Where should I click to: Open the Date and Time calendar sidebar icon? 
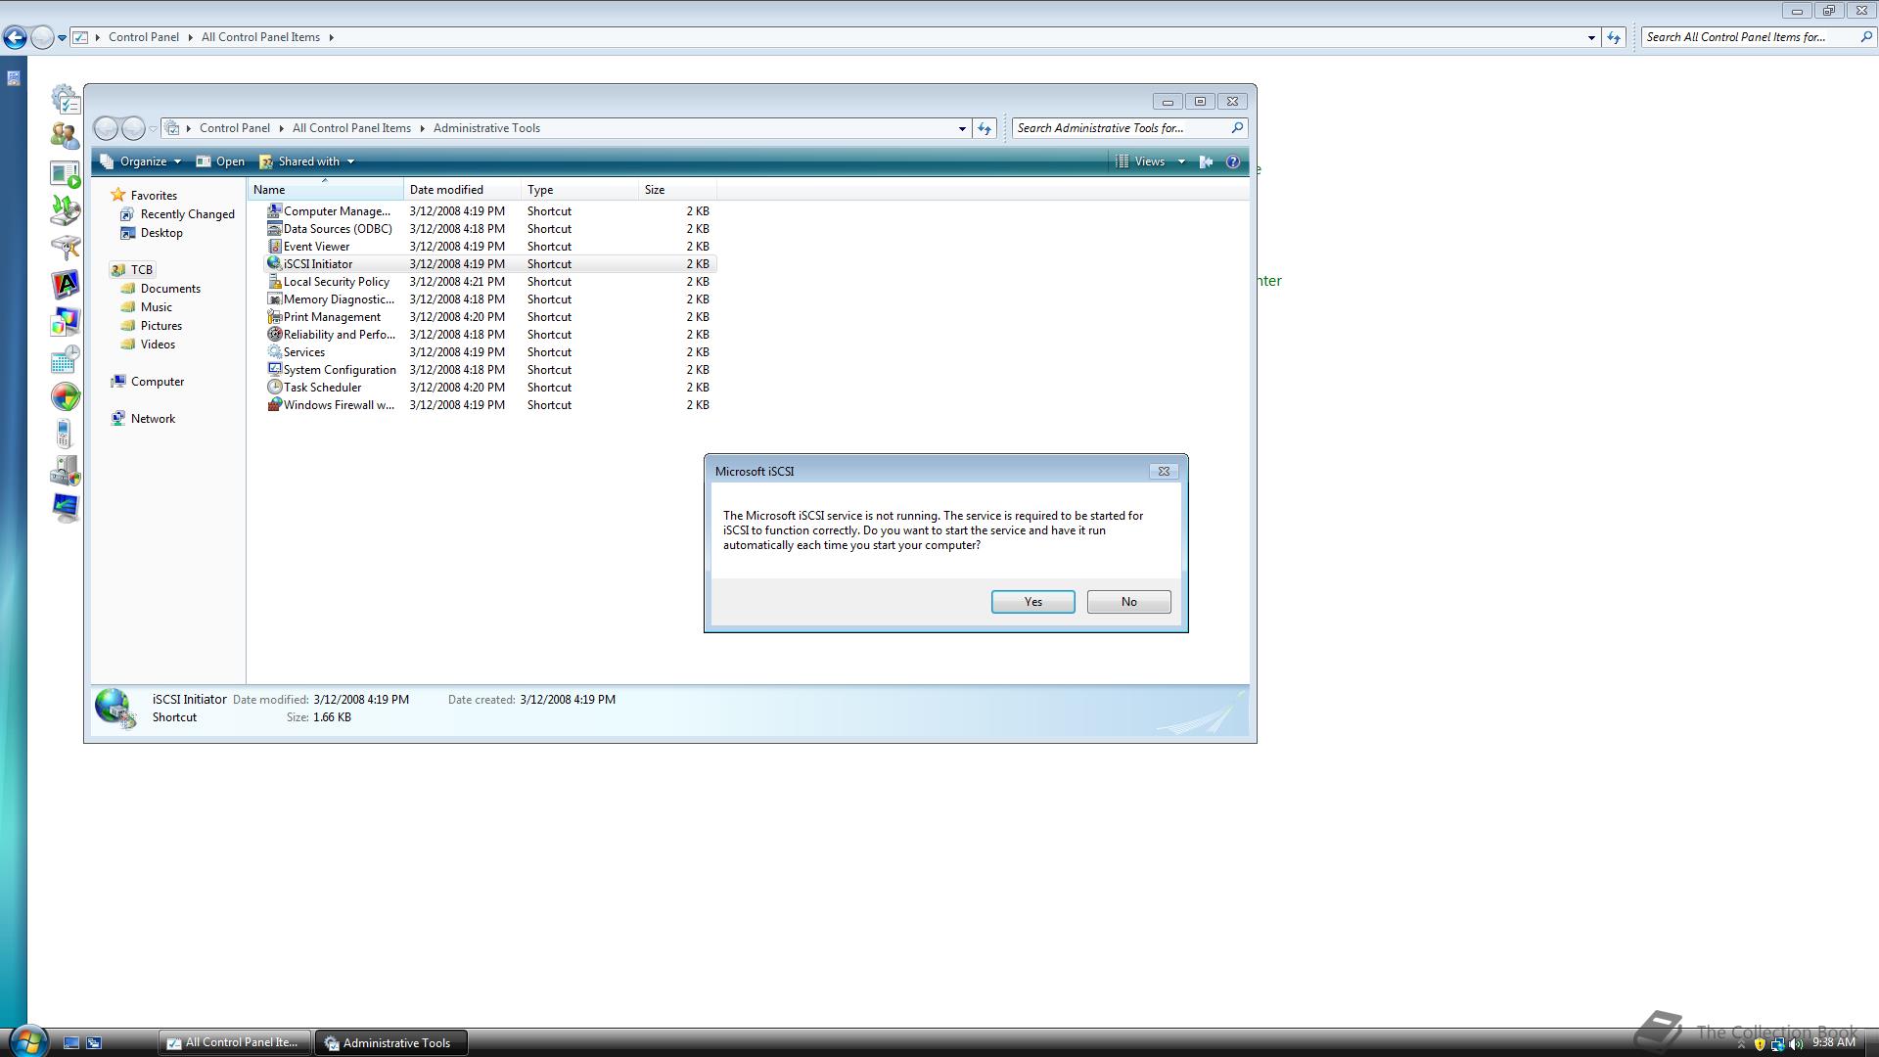[65, 359]
